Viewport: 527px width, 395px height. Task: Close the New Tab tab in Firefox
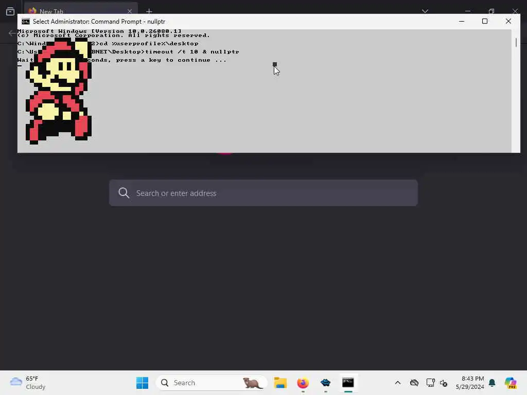point(129,11)
